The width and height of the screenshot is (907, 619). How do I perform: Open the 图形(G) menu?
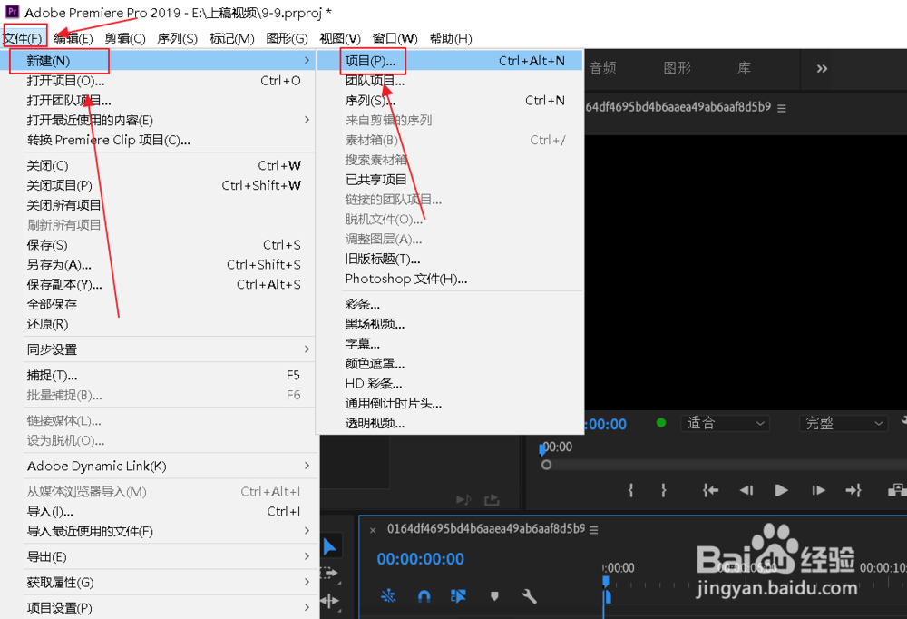287,38
